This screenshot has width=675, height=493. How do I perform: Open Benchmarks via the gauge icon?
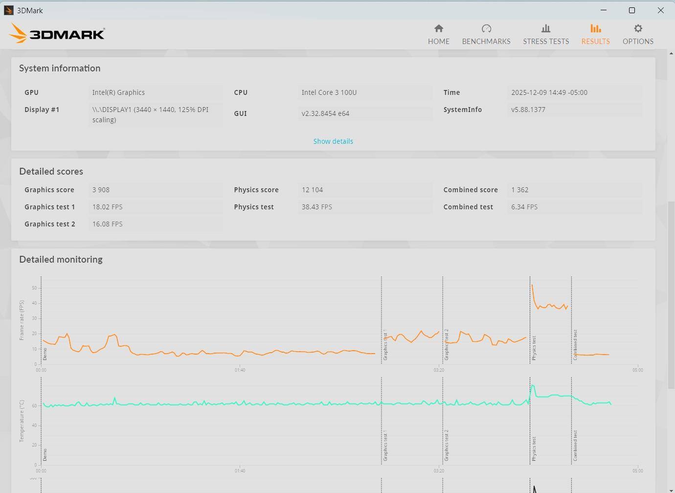click(486, 29)
